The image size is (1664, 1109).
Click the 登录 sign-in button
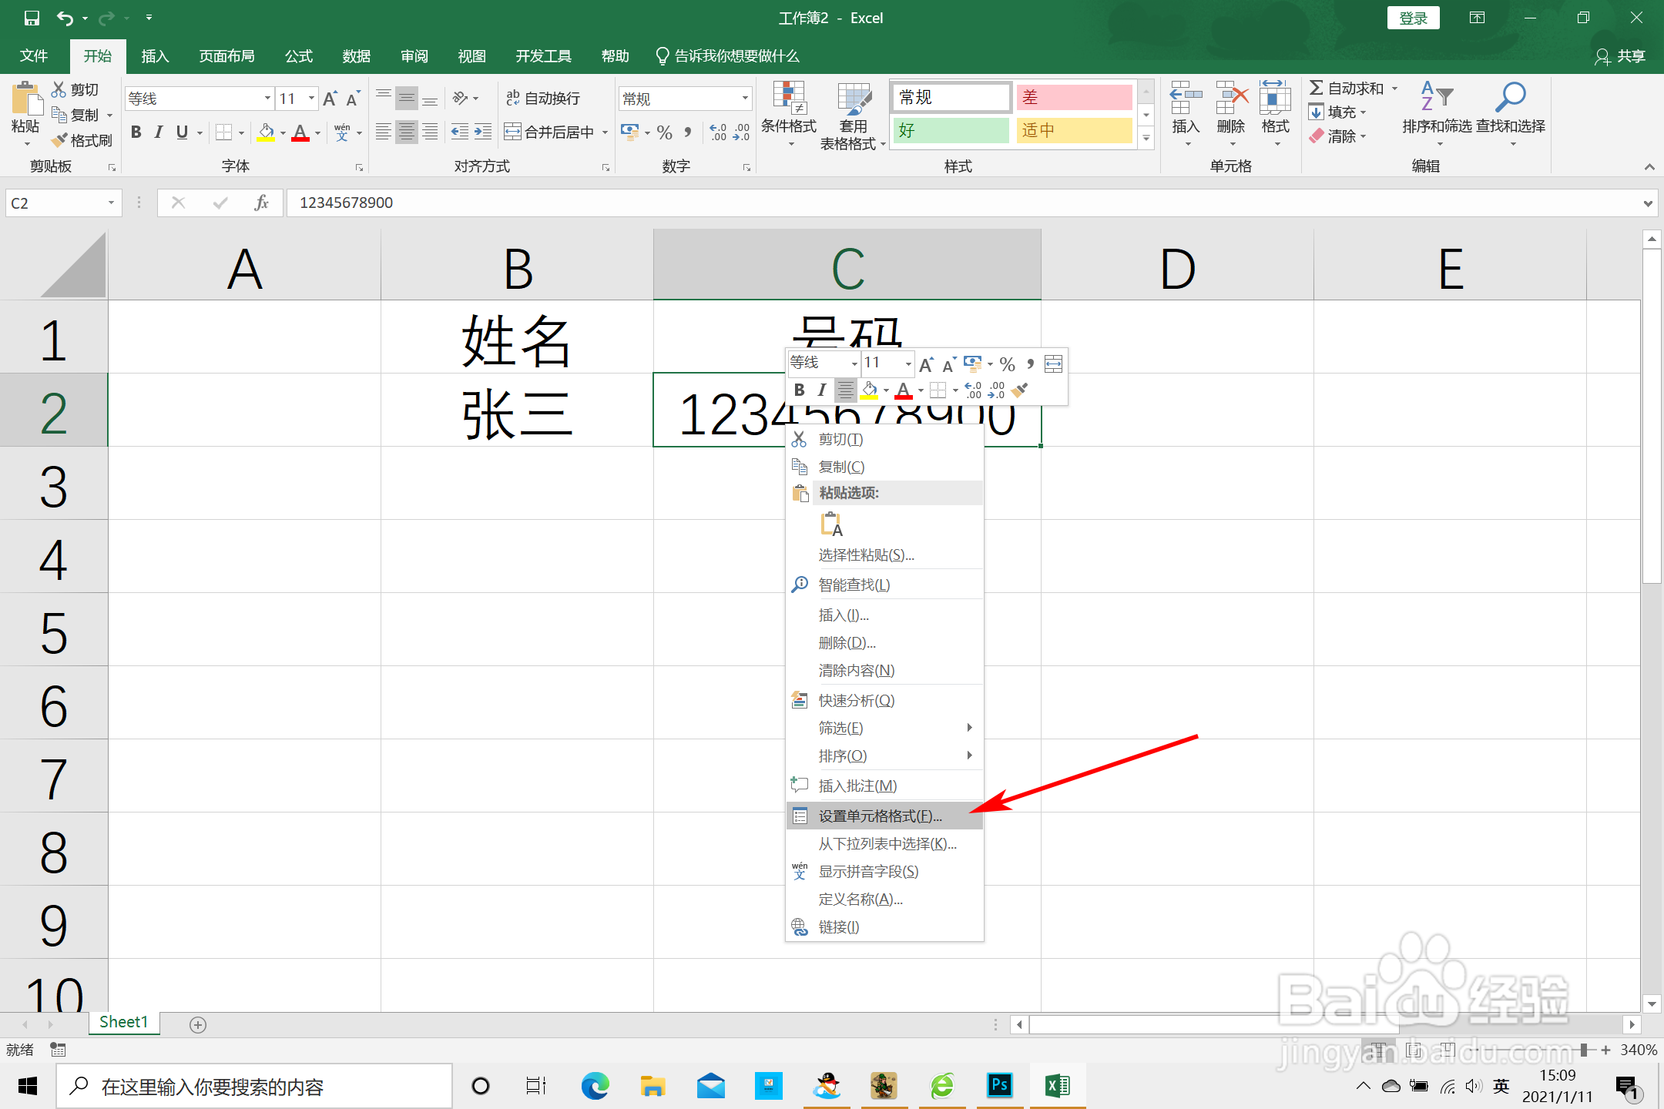pos(1413,18)
